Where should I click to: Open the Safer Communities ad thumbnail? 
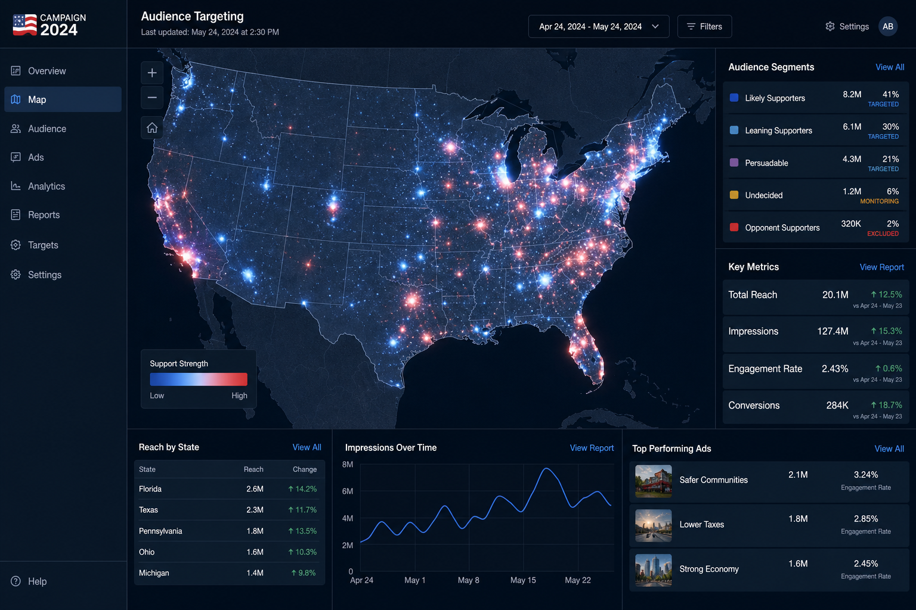pos(654,481)
